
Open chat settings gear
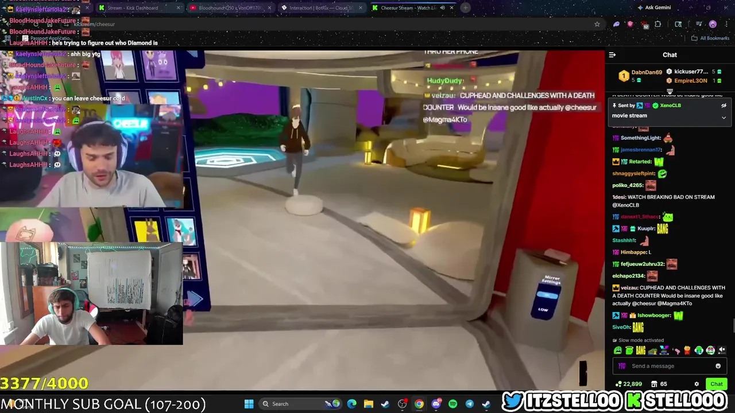point(697,384)
